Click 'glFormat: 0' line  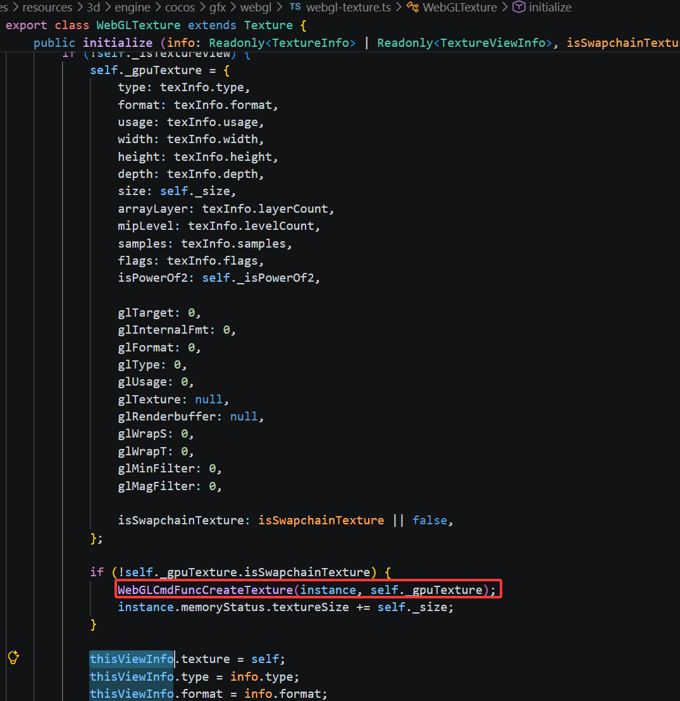tap(159, 348)
